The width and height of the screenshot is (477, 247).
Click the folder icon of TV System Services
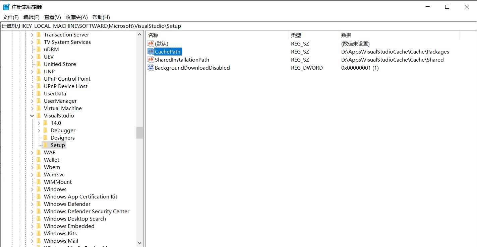(39, 42)
